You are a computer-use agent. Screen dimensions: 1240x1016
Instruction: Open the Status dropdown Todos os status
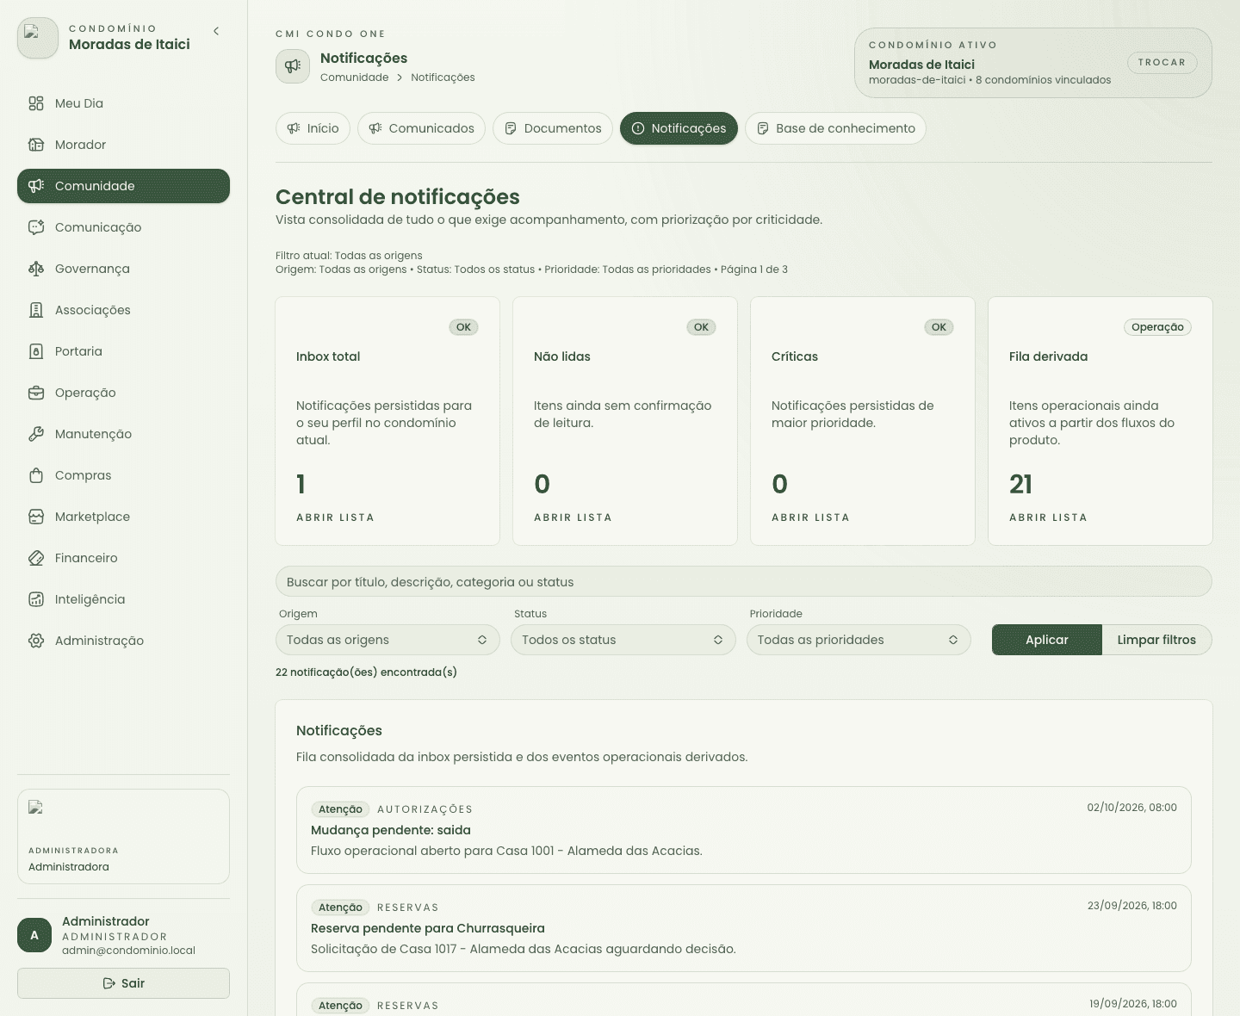pos(623,640)
